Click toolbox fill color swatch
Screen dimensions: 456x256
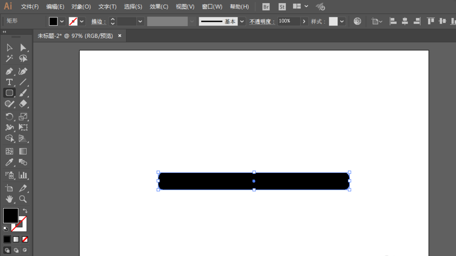pyautogui.click(x=10, y=215)
